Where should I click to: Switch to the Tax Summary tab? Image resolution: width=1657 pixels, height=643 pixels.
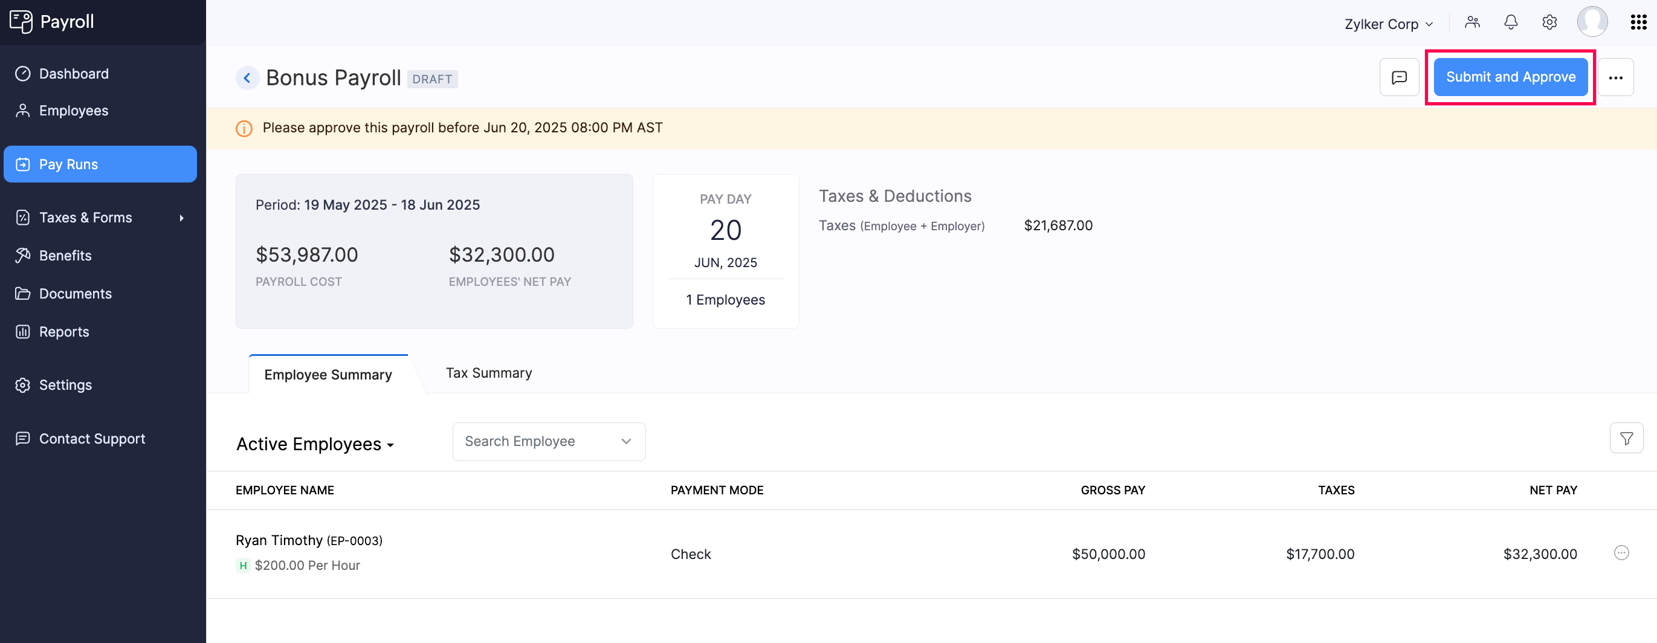(488, 372)
